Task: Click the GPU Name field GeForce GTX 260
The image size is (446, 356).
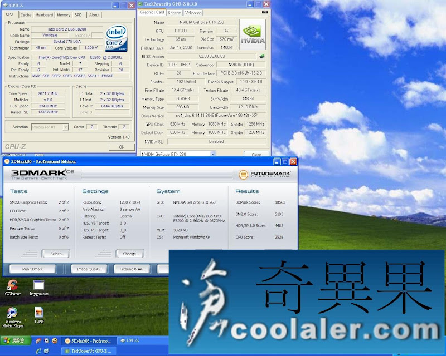Action: (x=202, y=22)
